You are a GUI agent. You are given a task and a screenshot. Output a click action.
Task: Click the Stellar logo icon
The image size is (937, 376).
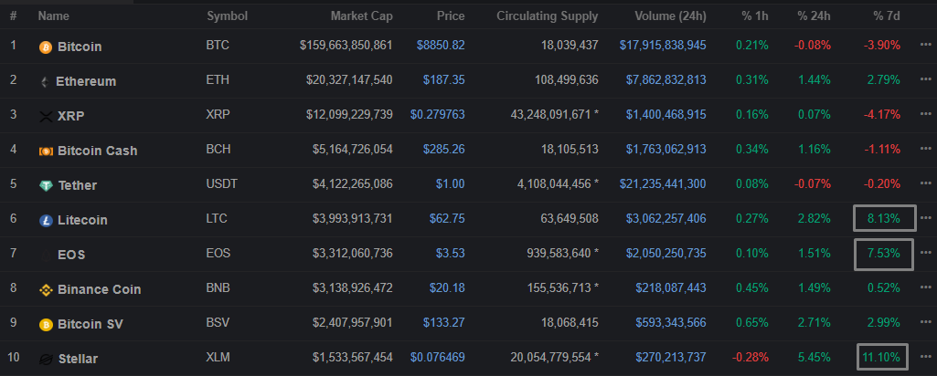46,359
